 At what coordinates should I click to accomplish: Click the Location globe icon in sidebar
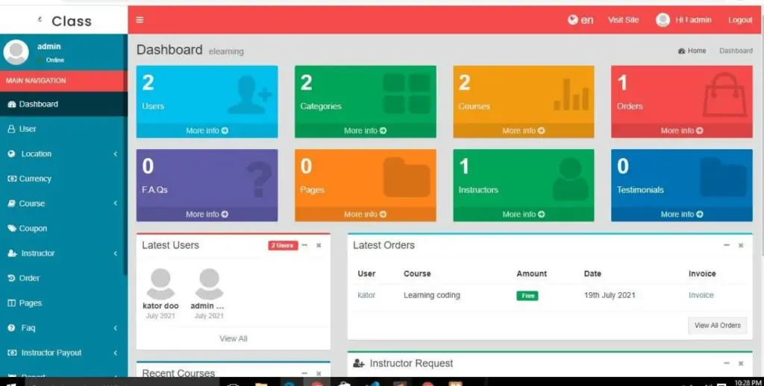pyautogui.click(x=12, y=154)
